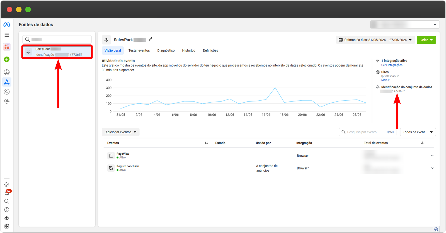Viewport: 446px width, 233px height.
Task: Click the pencil icon to rename SalesPark
Action: (x=151, y=39)
